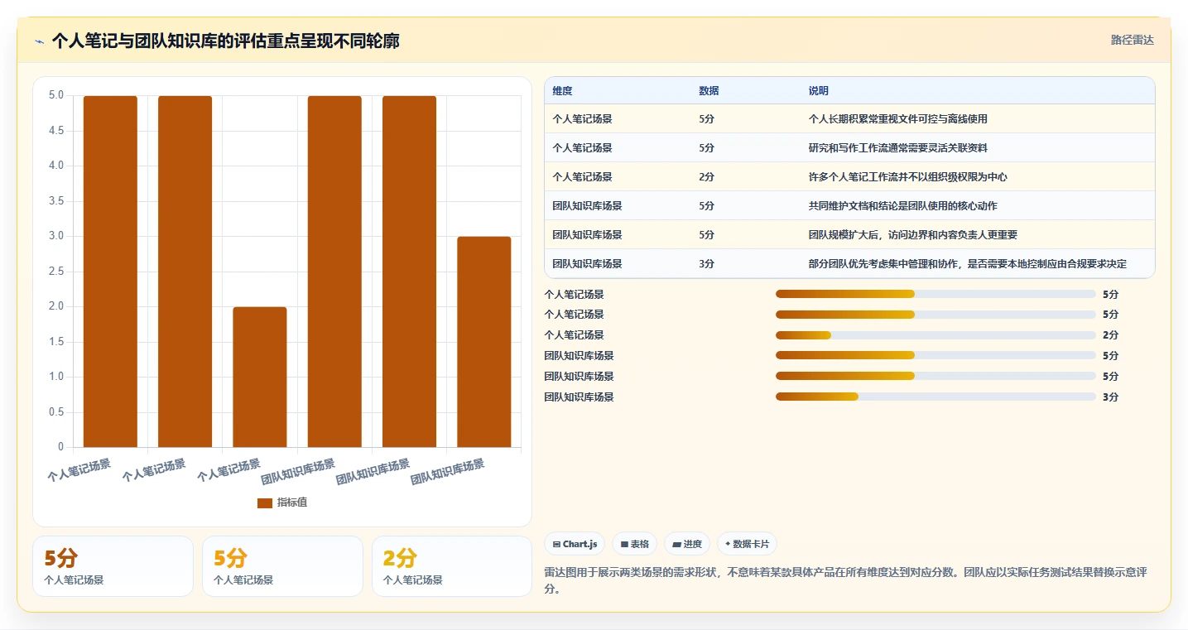Click the 2分 data card below the chart
This screenshot has height=630, width=1188.
click(451, 566)
